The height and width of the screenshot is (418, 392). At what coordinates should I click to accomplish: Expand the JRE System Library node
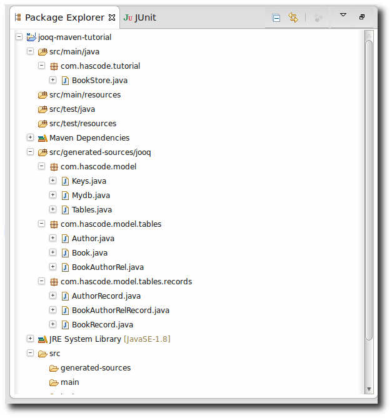[30, 339]
